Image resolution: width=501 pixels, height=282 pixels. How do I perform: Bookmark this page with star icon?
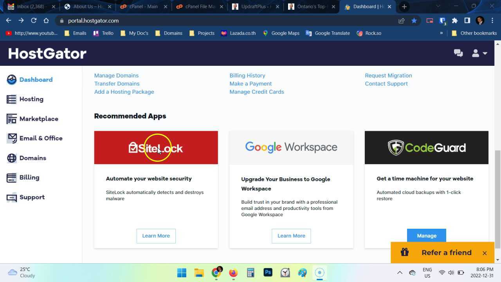point(414,21)
